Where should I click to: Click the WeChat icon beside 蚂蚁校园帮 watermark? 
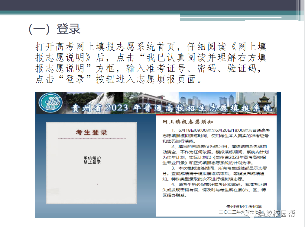pyautogui.click(x=251, y=214)
